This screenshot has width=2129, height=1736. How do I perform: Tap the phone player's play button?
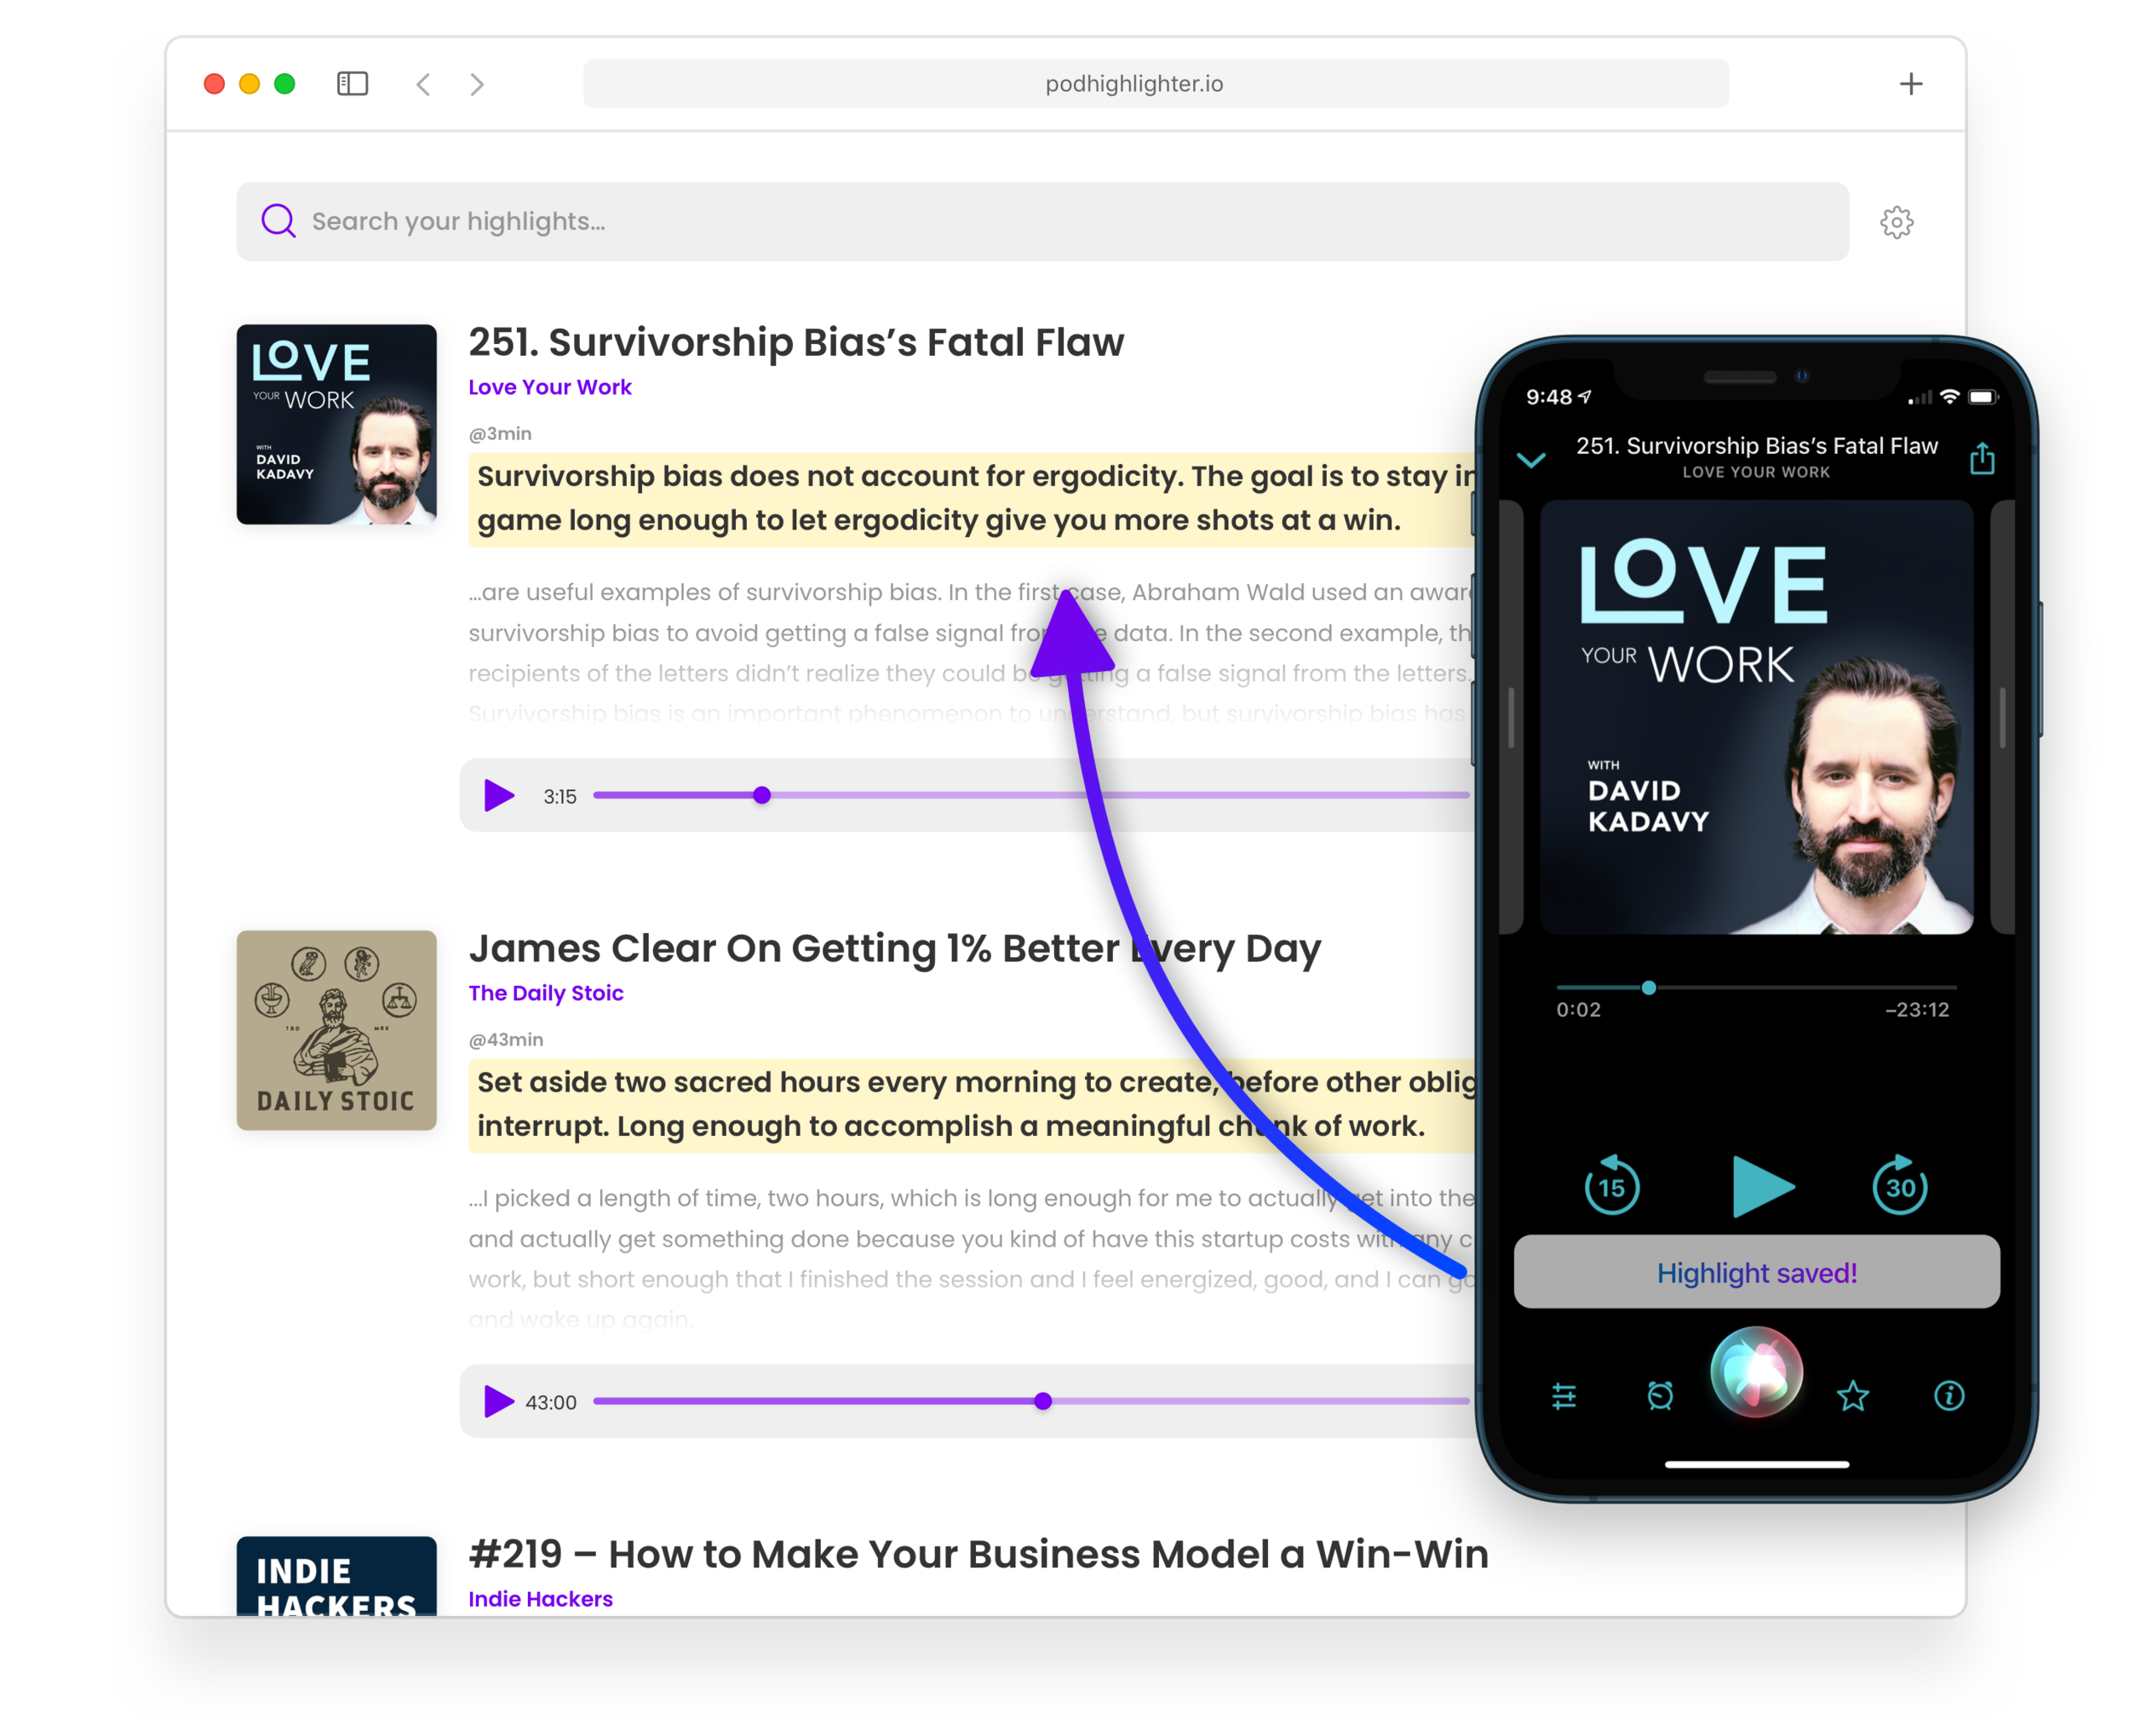pyautogui.click(x=1761, y=1187)
